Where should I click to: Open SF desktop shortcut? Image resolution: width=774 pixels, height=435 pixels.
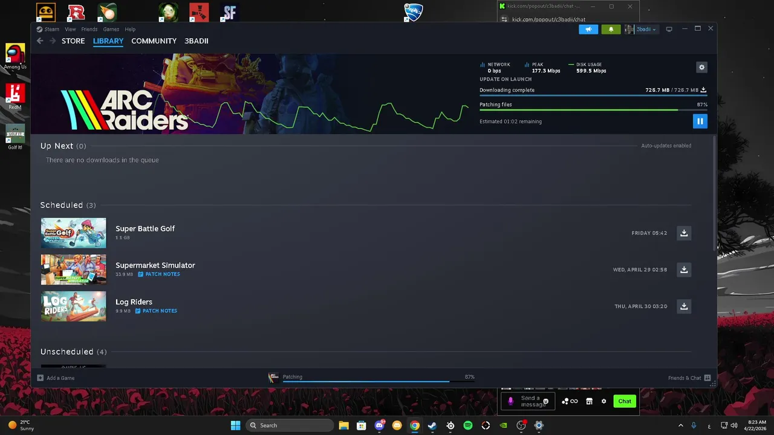pyautogui.click(x=229, y=12)
